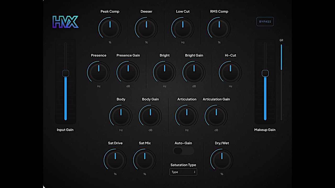This screenshot has height=188, width=335.
Task: Click the Articulation Gain label
Action: pyautogui.click(x=216, y=99)
